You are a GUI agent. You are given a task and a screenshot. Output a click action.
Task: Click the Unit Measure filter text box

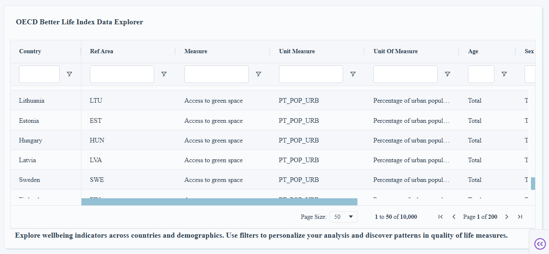(311, 74)
